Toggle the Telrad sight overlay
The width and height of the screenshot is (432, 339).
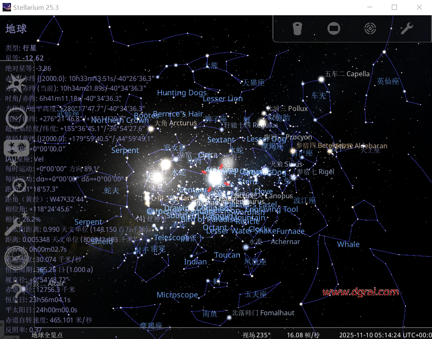[x=370, y=28]
